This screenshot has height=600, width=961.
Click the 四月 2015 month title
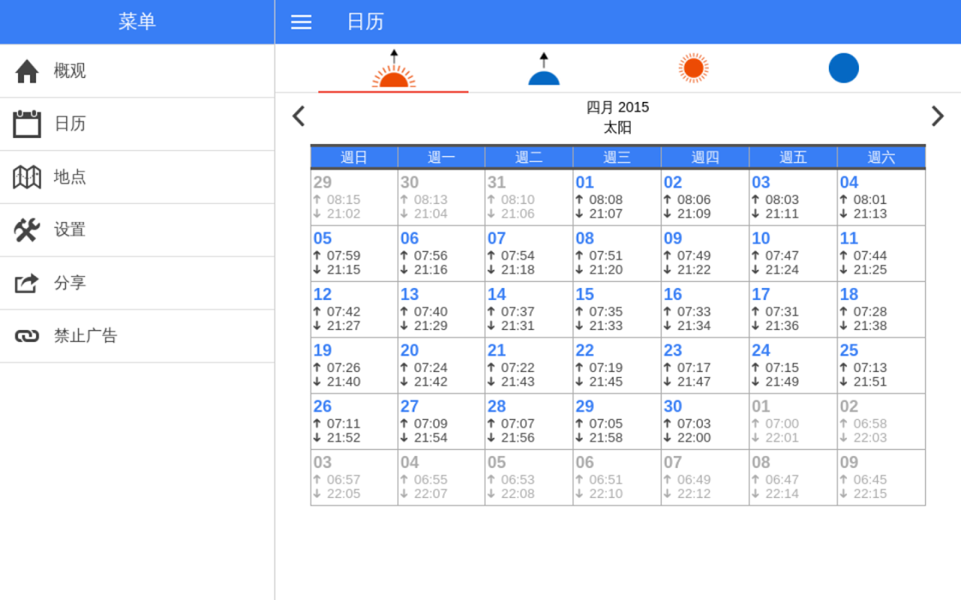(x=617, y=107)
